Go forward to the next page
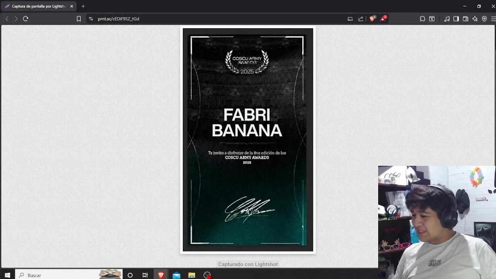496x279 pixels. (x=16, y=19)
